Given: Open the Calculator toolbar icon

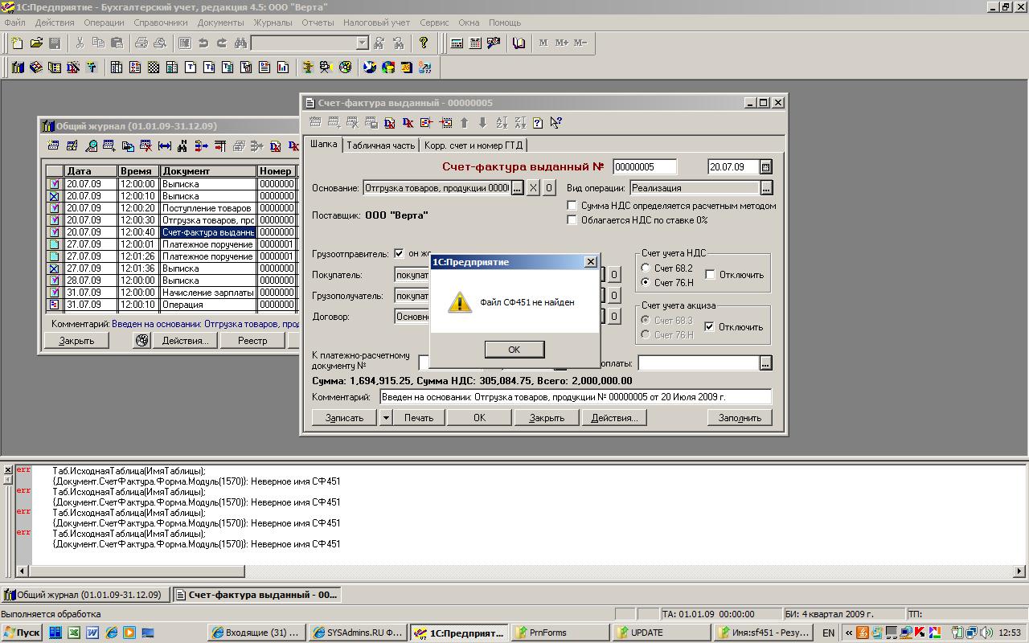Looking at the screenshot, I should point(457,43).
